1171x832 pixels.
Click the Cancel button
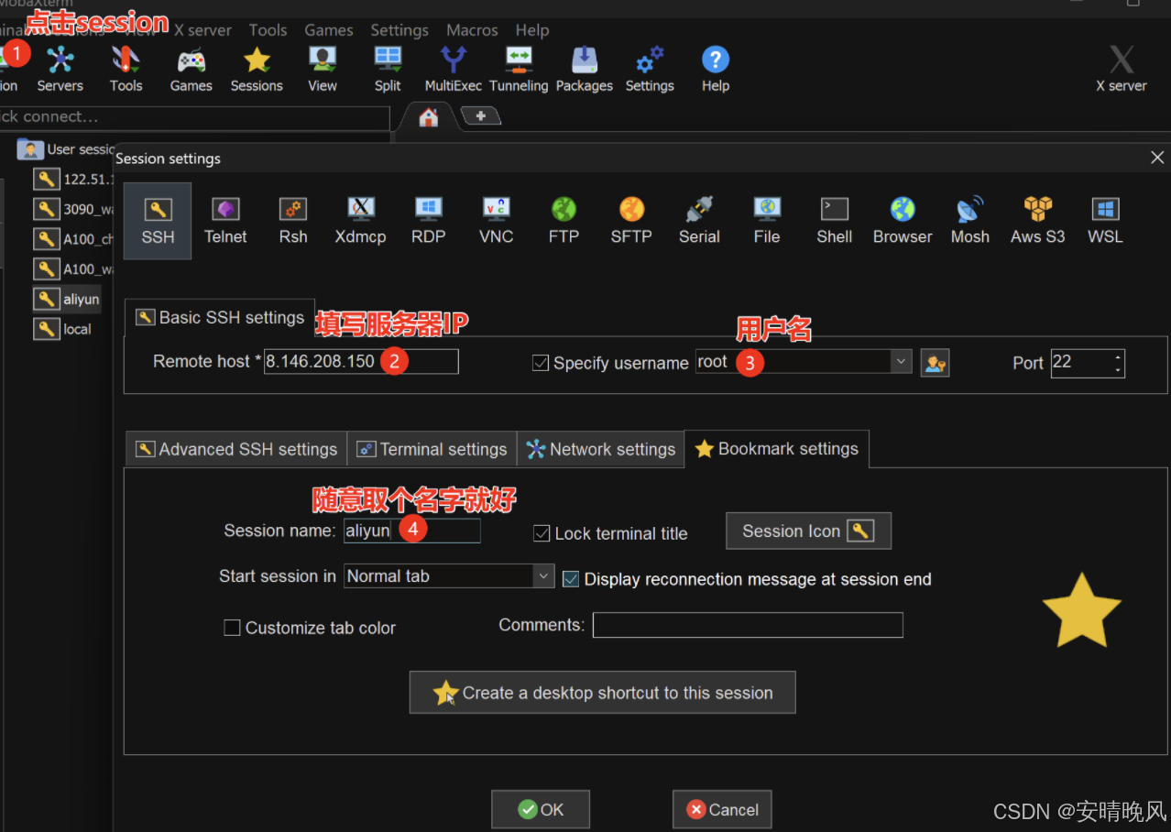722,809
